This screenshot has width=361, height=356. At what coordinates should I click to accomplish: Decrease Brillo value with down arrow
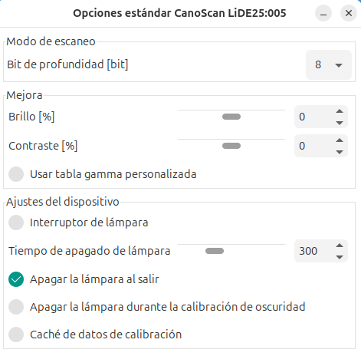coord(340,123)
